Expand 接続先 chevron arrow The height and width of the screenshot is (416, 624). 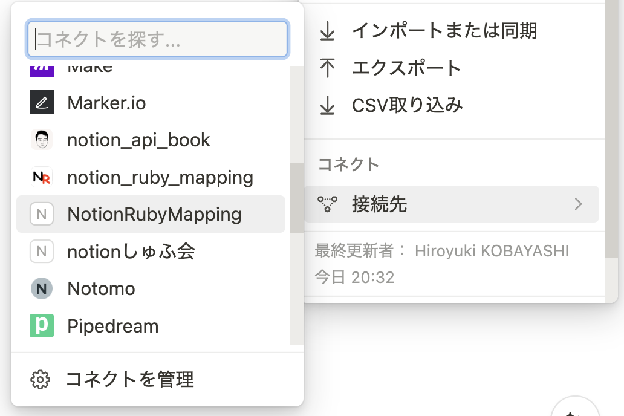point(578,204)
